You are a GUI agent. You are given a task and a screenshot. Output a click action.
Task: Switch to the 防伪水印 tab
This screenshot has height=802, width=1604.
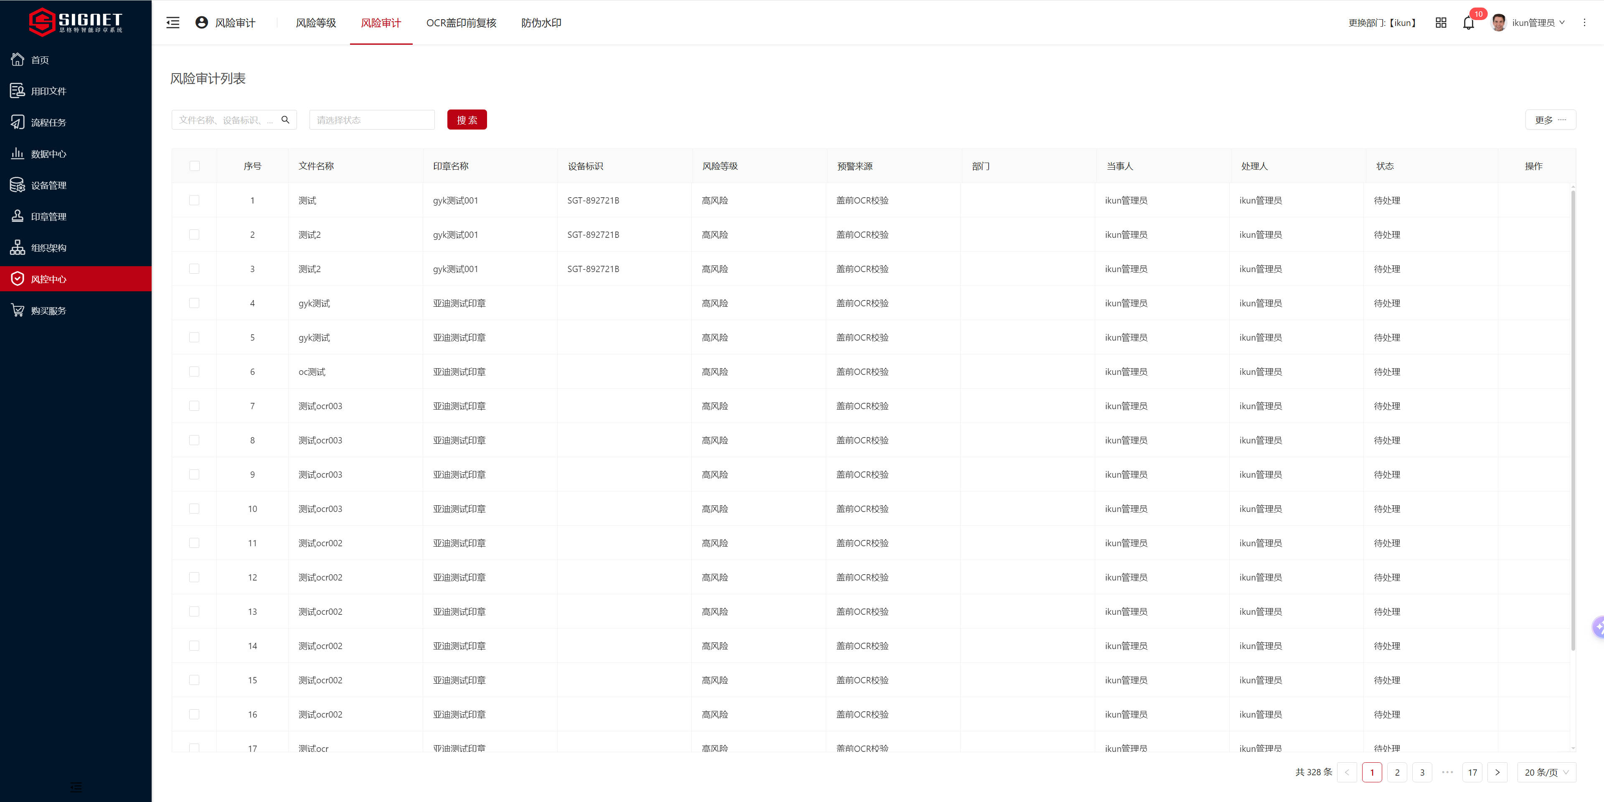[541, 23]
